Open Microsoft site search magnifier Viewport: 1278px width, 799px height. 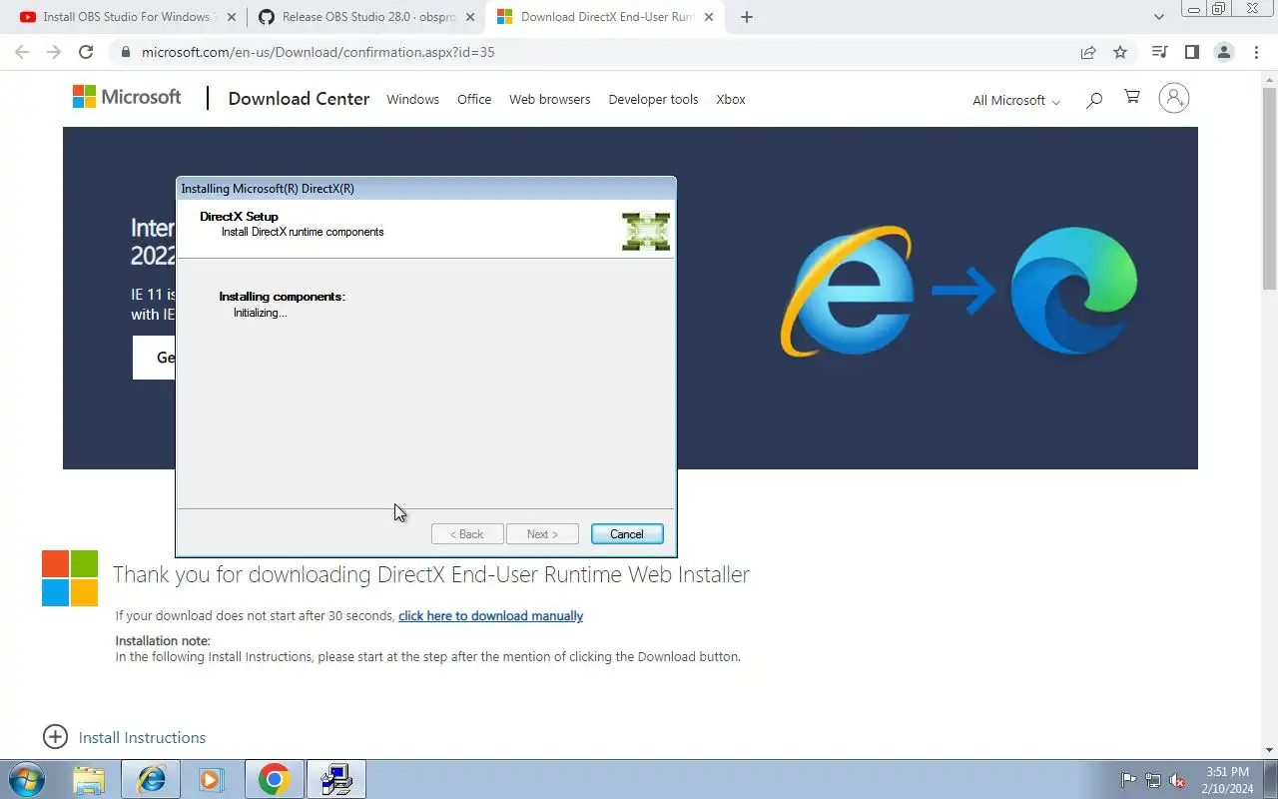click(x=1094, y=99)
